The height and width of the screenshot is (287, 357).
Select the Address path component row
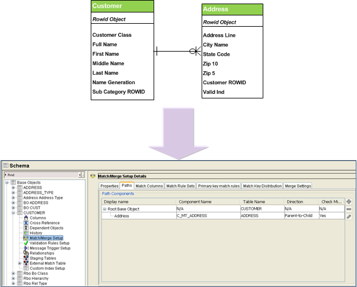(223, 216)
